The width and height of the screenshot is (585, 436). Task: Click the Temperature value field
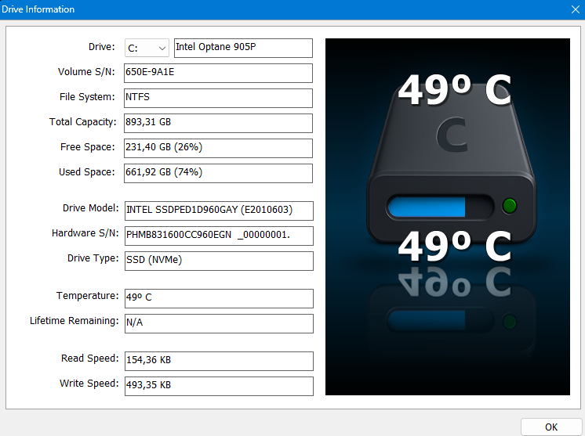pyautogui.click(x=218, y=298)
